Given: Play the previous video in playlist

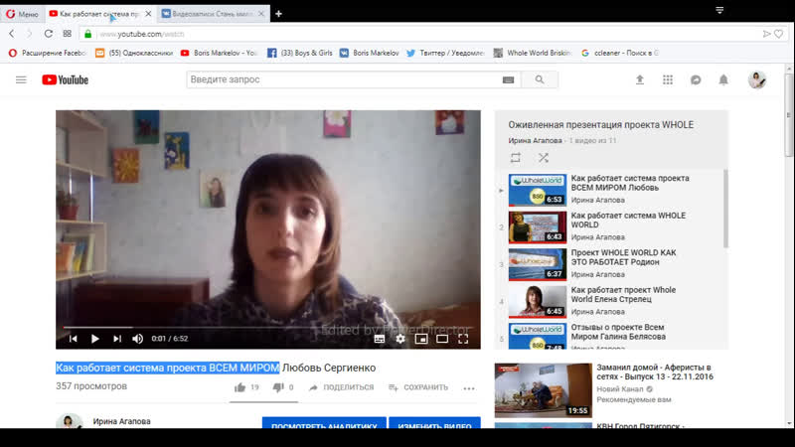Looking at the screenshot, I should (73, 339).
